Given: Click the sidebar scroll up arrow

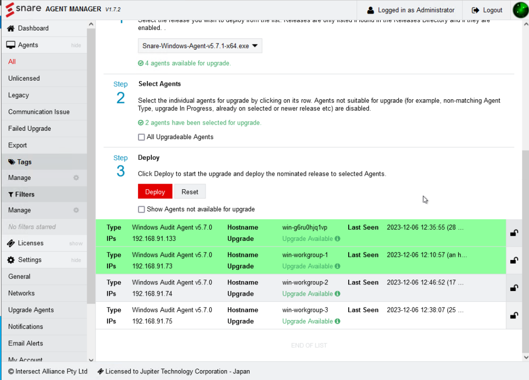Looking at the screenshot, I should (91, 24).
